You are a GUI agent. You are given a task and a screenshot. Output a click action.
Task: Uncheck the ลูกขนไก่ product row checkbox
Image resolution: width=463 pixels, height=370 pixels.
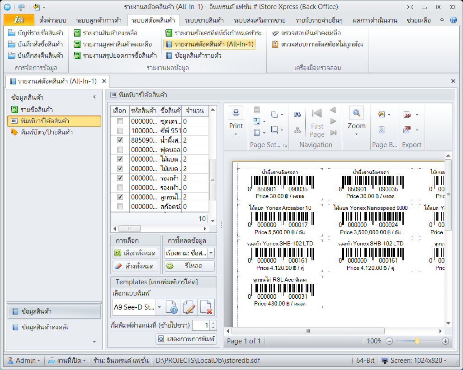click(x=120, y=197)
